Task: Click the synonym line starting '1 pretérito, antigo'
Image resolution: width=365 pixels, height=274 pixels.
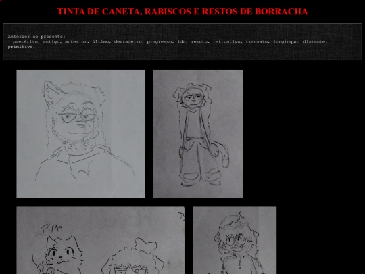Action: coord(168,42)
